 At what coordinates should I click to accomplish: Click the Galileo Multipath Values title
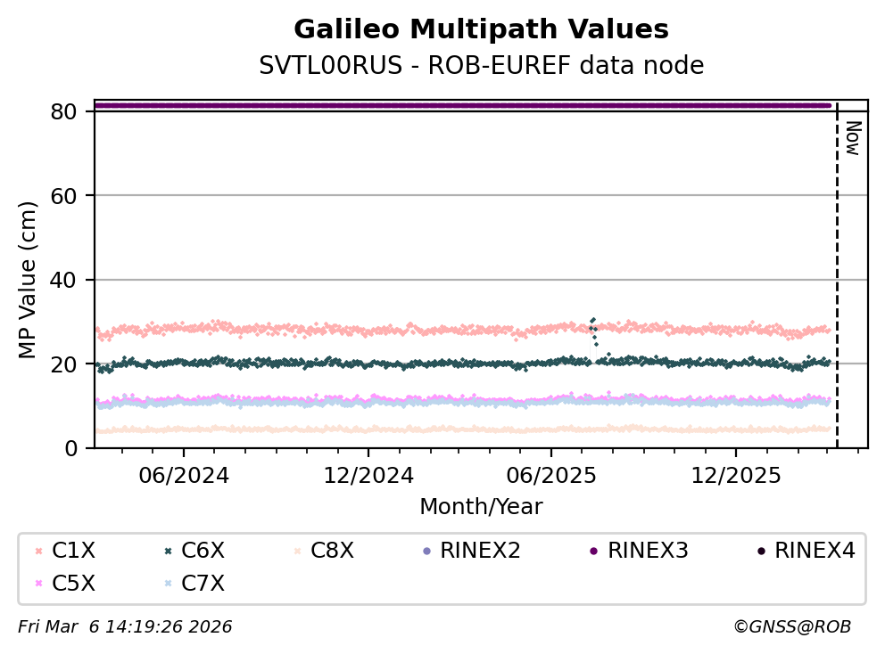coord(481,29)
